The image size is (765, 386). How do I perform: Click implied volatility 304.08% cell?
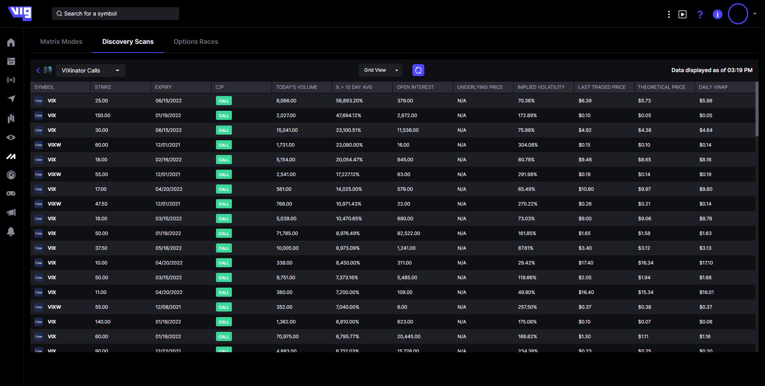coord(528,145)
